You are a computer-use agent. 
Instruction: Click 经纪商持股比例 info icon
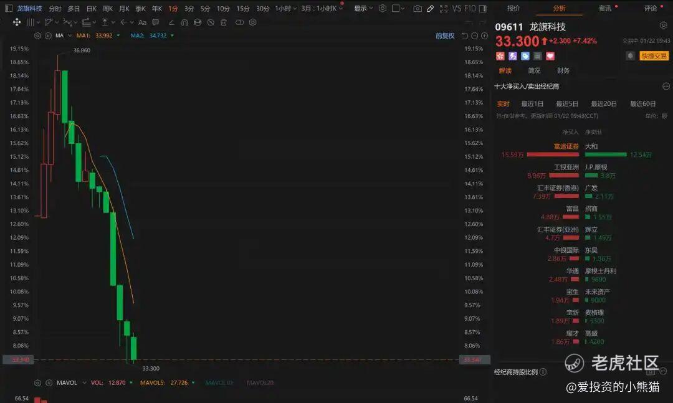pyautogui.click(x=543, y=372)
